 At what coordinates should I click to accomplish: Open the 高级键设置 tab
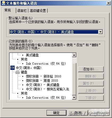coord(38,11)
